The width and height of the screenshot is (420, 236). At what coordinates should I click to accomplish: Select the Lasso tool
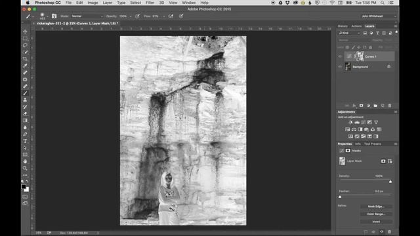[25, 45]
